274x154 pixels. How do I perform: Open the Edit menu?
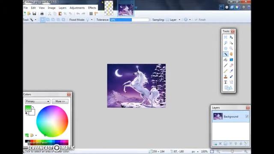click(x=33, y=8)
